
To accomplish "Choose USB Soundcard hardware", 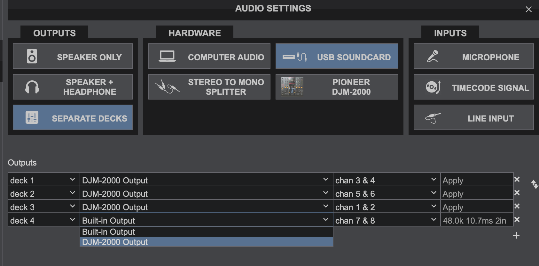I will click(337, 56).
